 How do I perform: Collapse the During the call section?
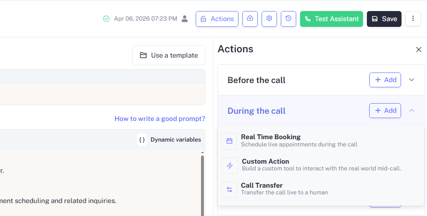point(412,110)
